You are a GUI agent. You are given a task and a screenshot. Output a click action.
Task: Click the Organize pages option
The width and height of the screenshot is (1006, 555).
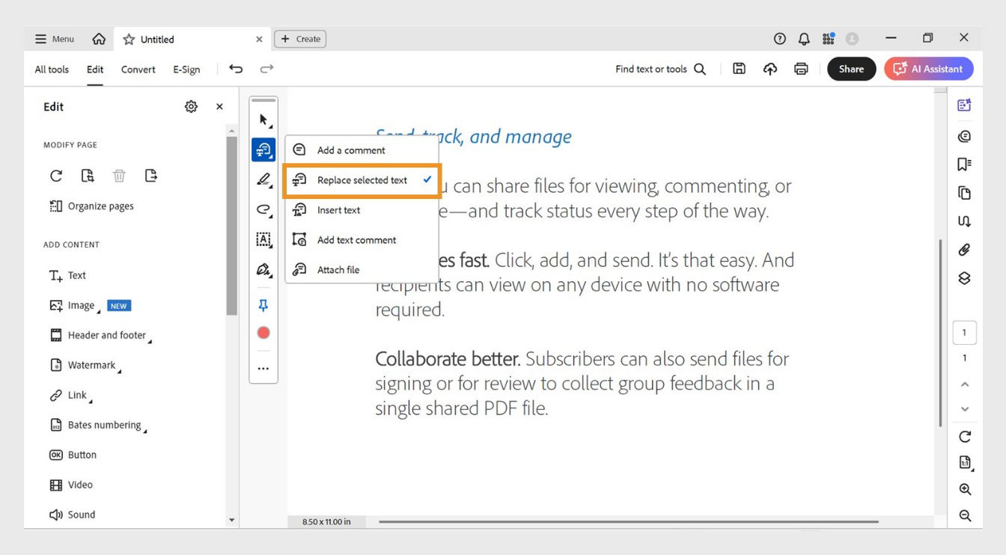98,206
